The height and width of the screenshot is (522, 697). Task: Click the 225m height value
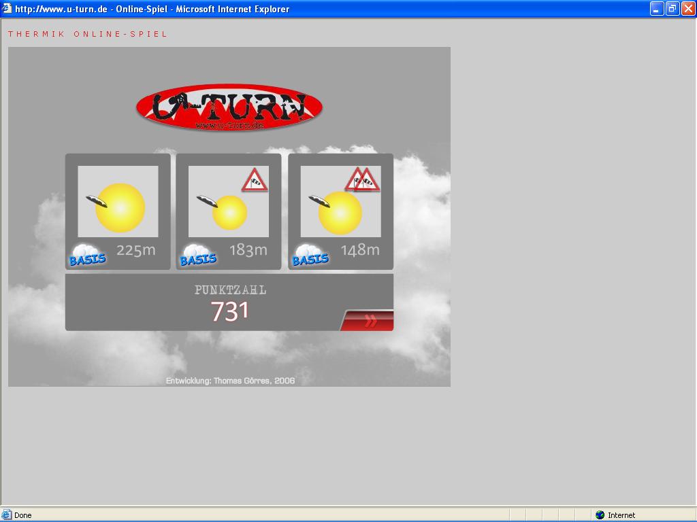[136, 250]
